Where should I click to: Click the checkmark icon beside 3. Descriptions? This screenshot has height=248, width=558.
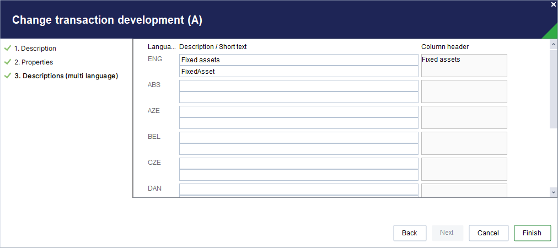tap(8, 76)
